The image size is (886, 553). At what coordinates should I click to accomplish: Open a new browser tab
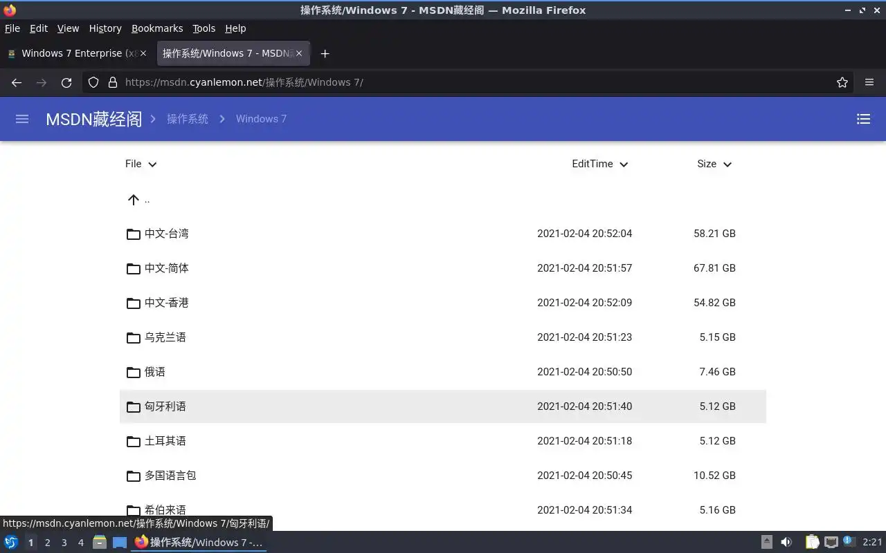coord(325,53)
